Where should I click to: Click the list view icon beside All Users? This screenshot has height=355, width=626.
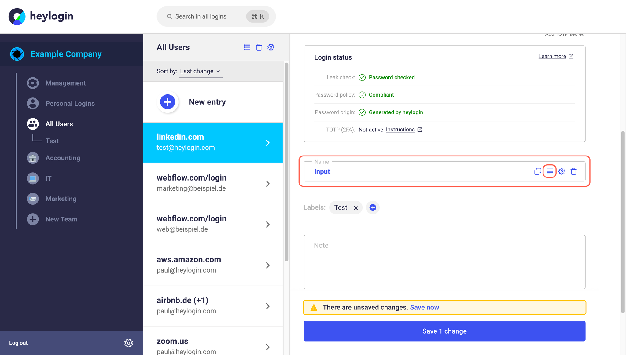(247, 47)
